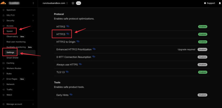This screenshot has width=222, height=108.
Task: Open Observatory under Speed
Action: click(x=12, y=36)
